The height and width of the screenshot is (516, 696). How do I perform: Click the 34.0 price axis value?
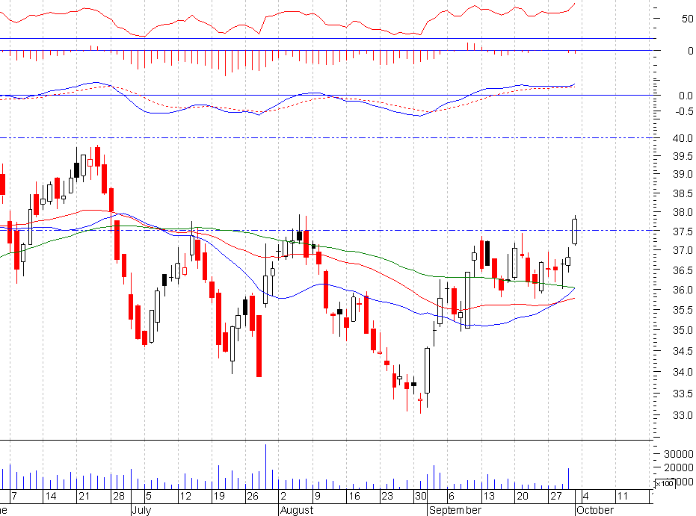[x=683, y=372]
